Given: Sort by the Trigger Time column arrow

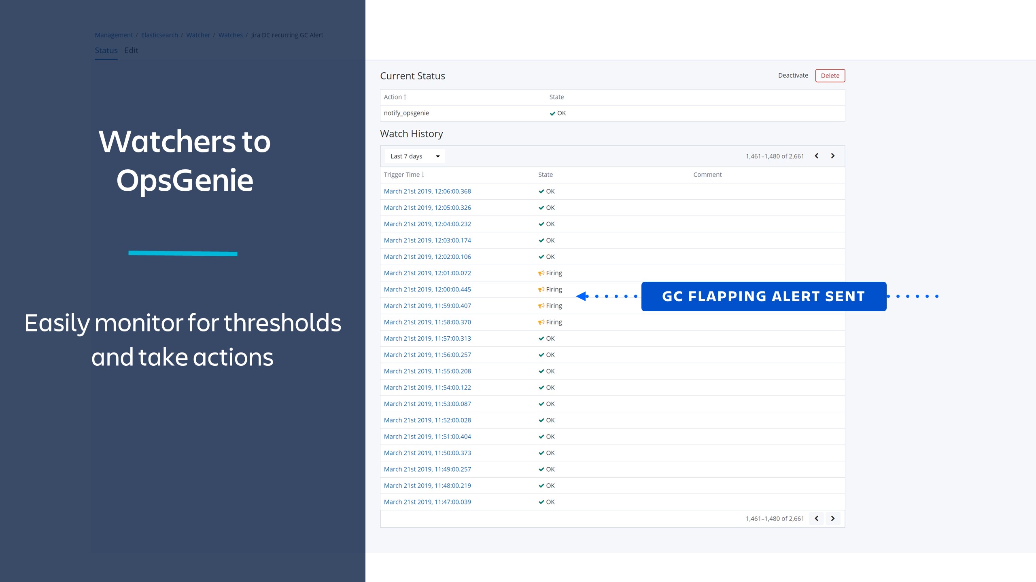Looking at the screenshot, I should coord(422,175).
